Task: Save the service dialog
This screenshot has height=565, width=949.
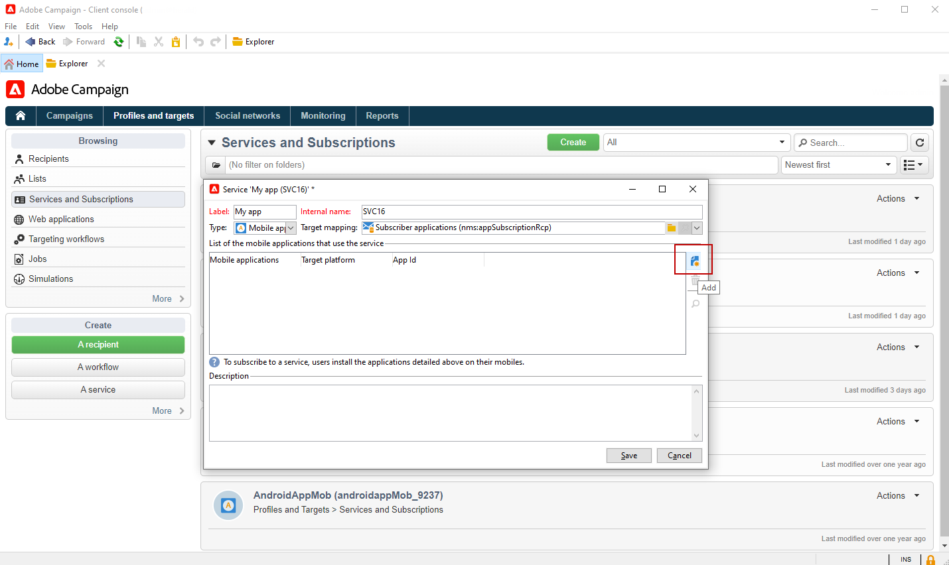Action: tap(629, 456)
